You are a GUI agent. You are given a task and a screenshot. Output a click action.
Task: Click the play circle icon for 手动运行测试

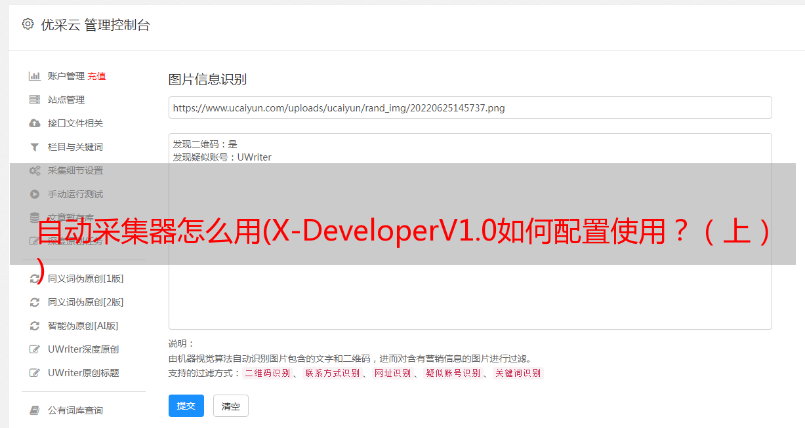click(35, 194)
